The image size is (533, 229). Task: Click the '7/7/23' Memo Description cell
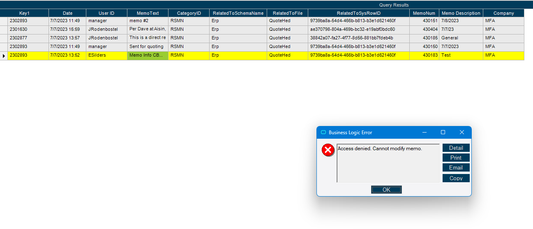click(x=461, y=30)
